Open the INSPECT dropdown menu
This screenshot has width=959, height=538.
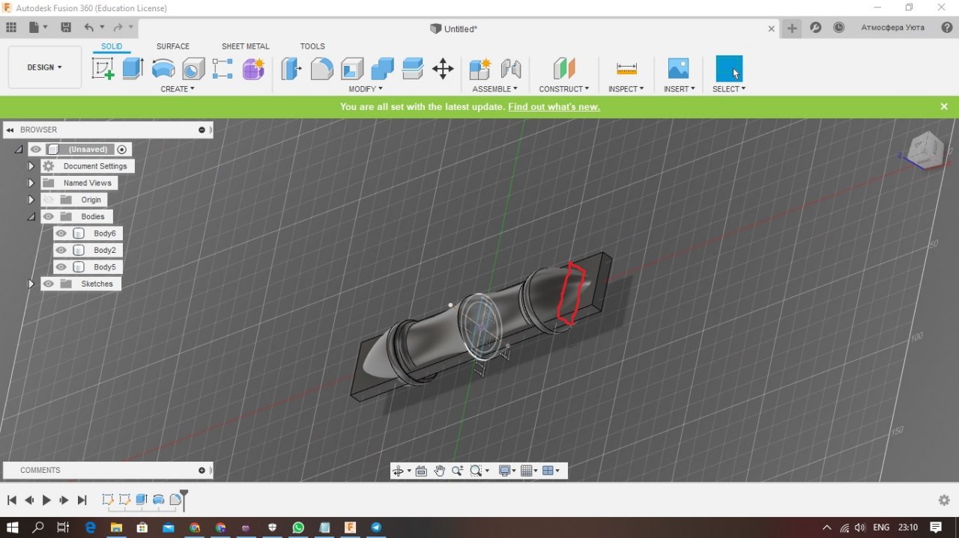[626, 89]
